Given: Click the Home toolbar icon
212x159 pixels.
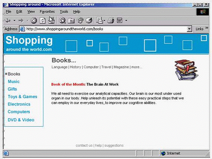Looking at the screenshot, I should coord(51,20).
